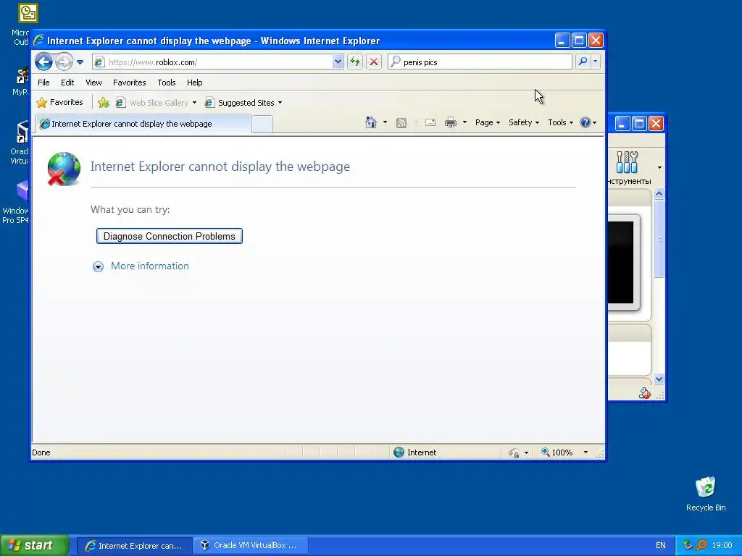Switch to Oracle VM VirtualBox taskbar button
This screenshot has width=742, height=556.
[251, 546]
